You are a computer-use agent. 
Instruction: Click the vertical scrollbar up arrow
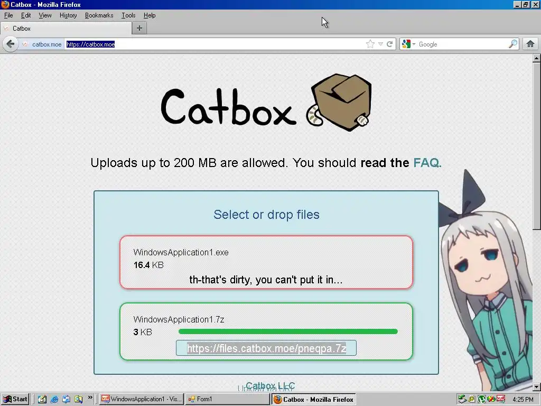click(x=537, y=58)
